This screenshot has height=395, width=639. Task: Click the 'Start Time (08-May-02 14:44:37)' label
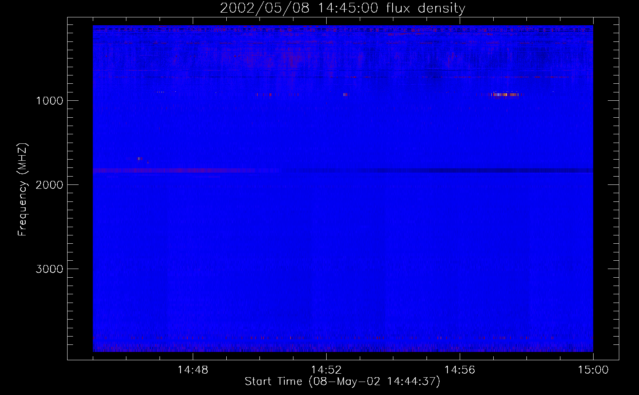[x=342, y=382]
